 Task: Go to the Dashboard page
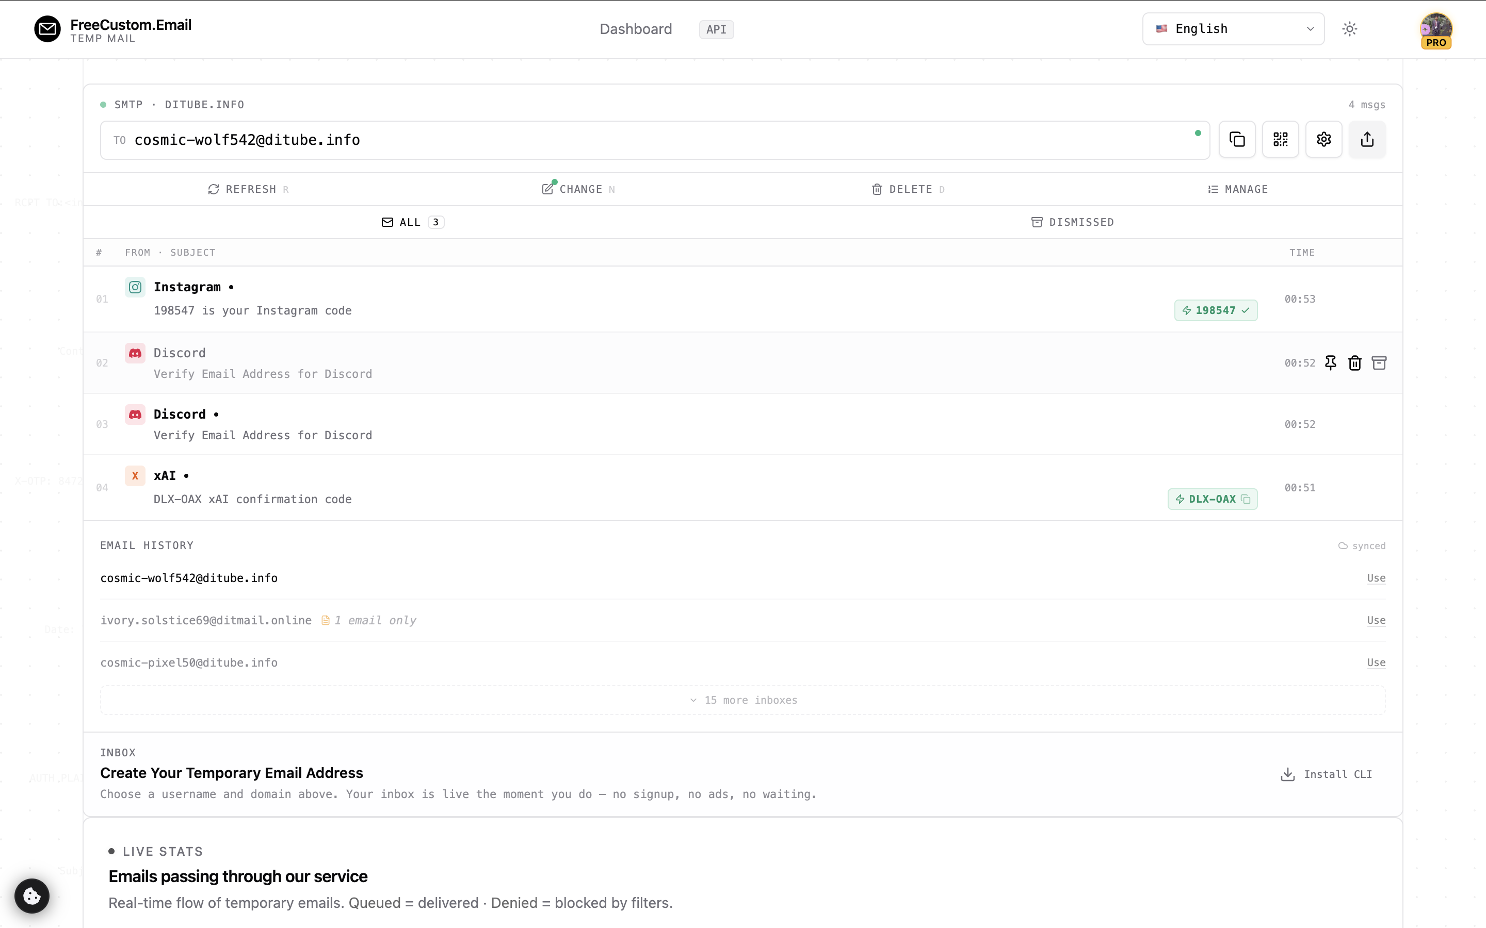point(635,29)
